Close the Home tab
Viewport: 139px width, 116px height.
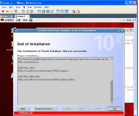click(x=12, y=16)
